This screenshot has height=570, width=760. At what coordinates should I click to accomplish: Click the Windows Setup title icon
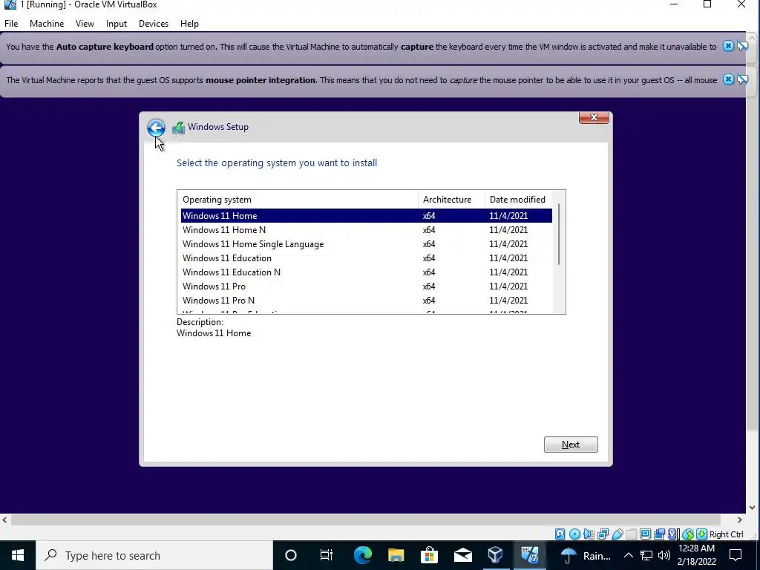pos(178,128)
